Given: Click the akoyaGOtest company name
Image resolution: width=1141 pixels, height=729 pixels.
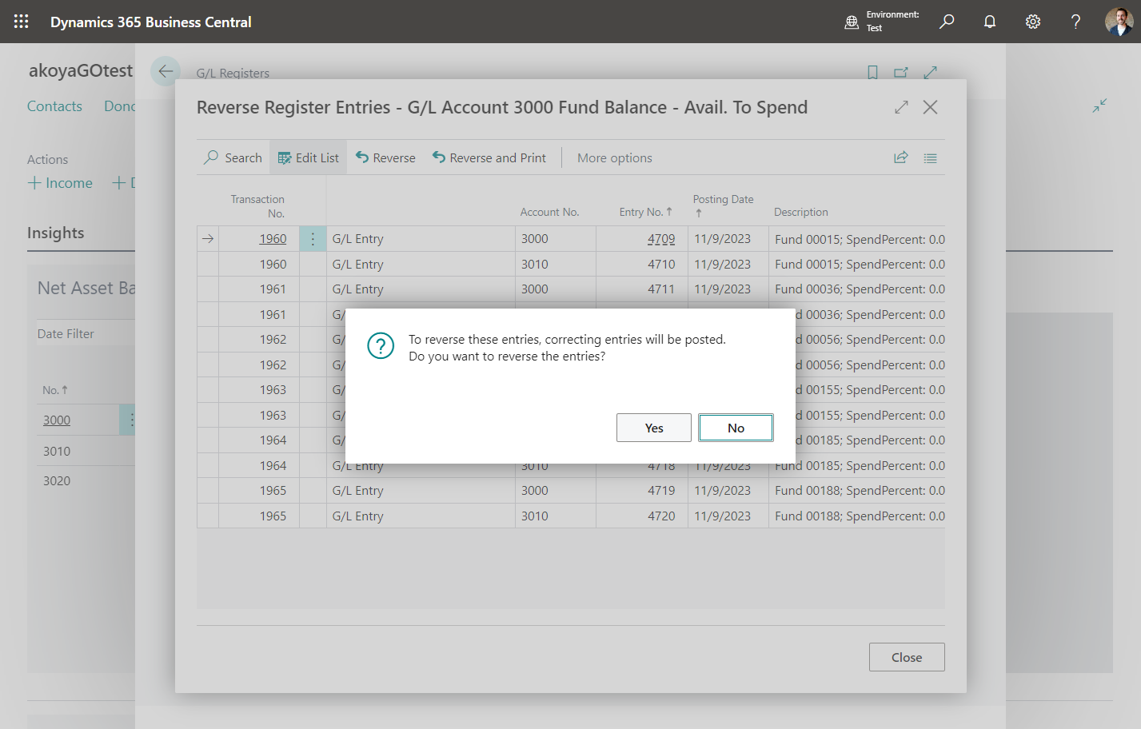Looking at the screenshot, I should click(81, 70).
